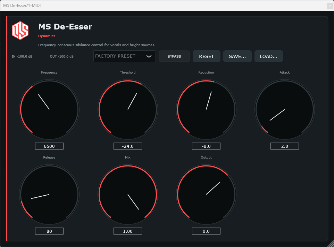The height and width of the screenshot is (247, 334).
Task: Click the IN -100.0 dB level readout
Action: pos(22,57)
